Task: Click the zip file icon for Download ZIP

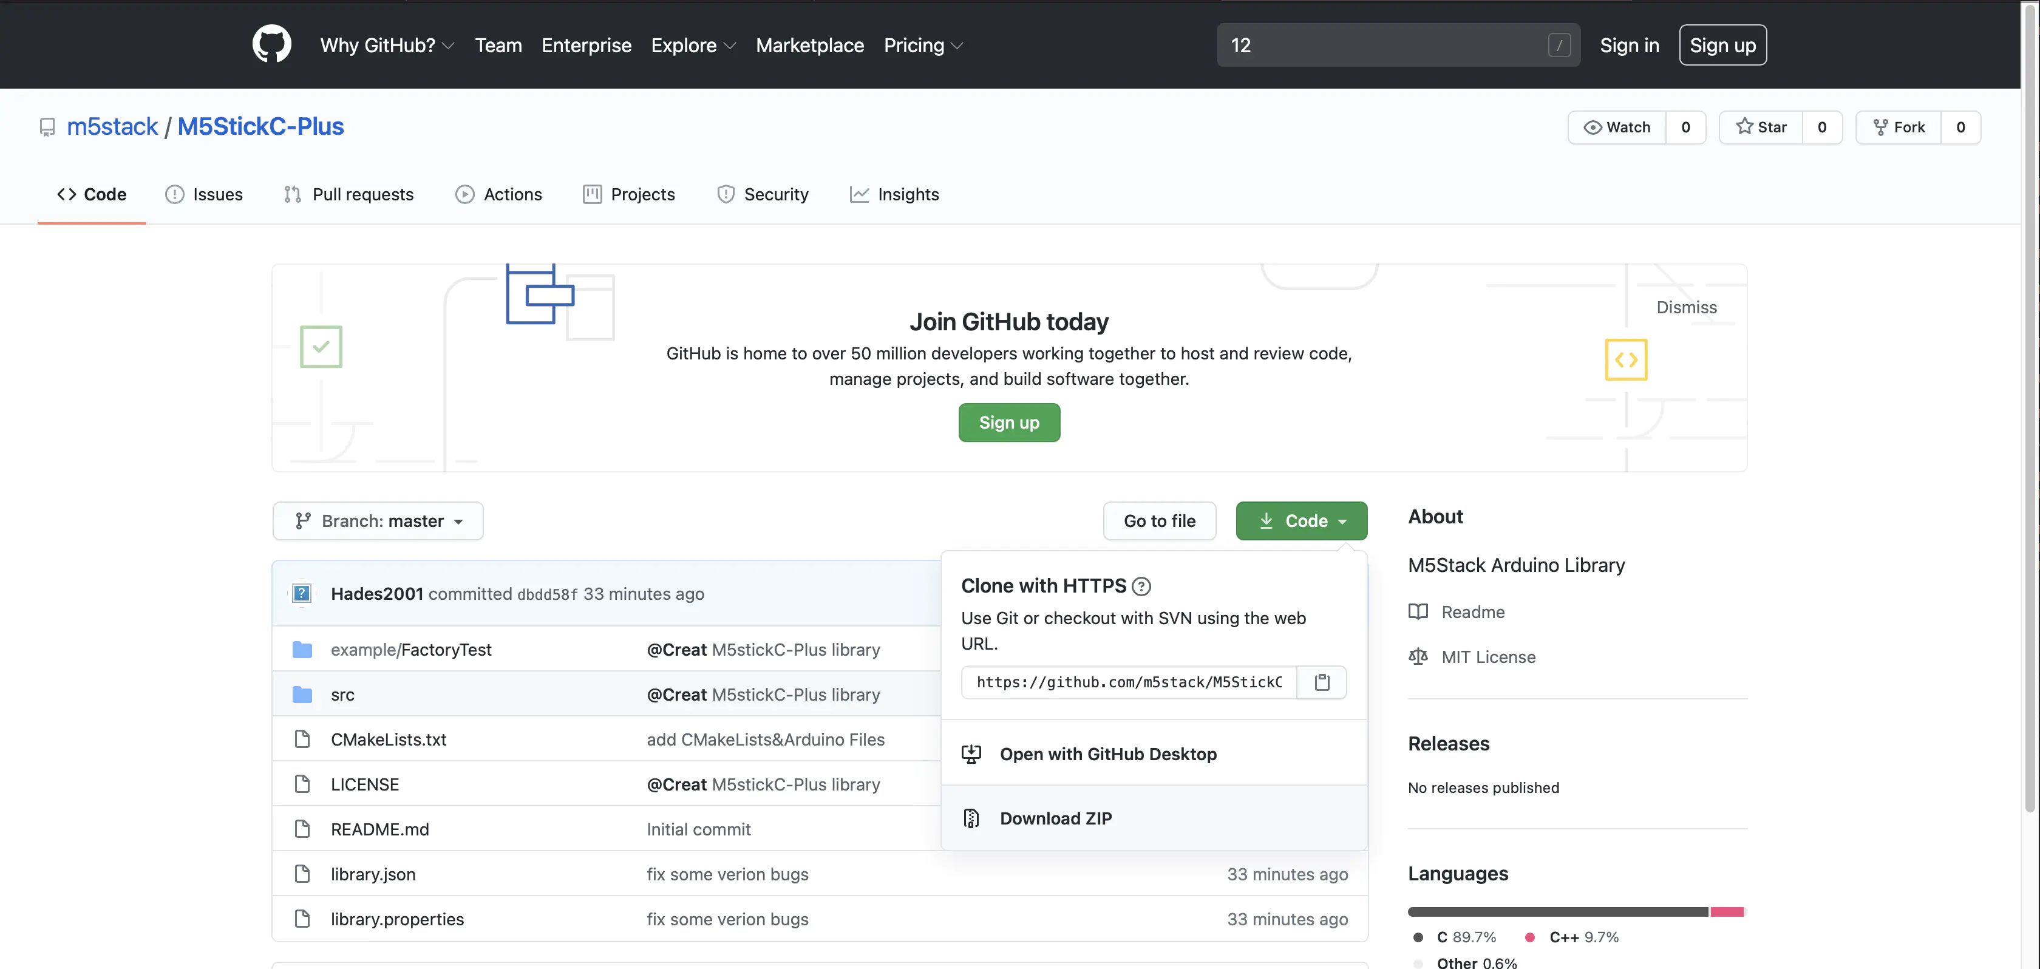Action: [x=971, y=818]
